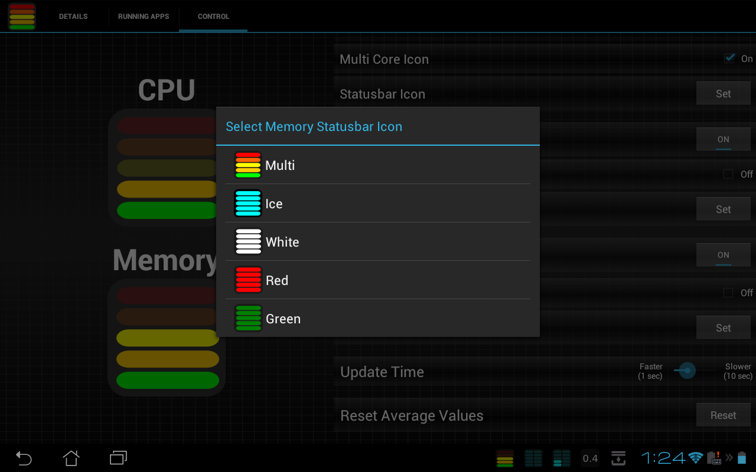Viewport: 756px width, 472px height.
Task: Open the Running Apps tab
Action: (x=144, y=16)
